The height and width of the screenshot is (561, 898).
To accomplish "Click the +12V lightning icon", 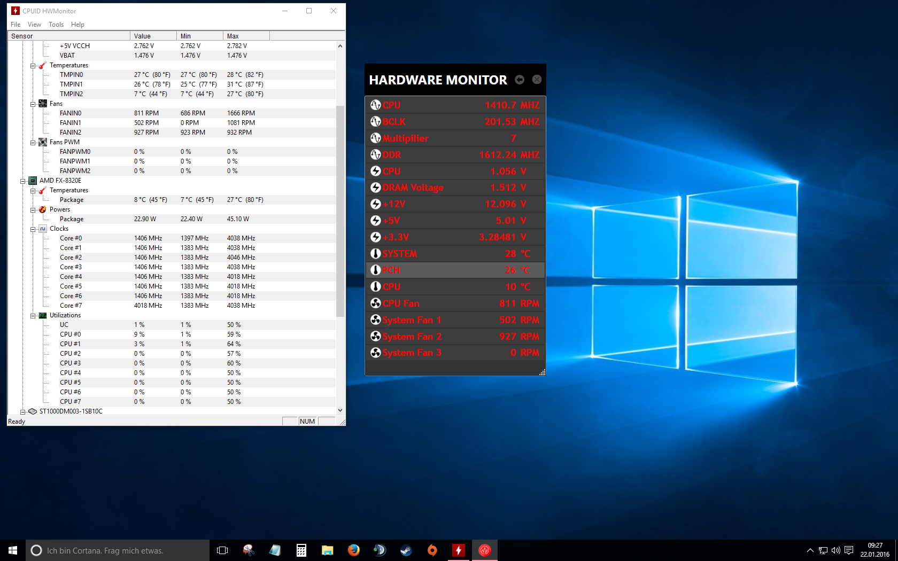I will (x=376, y=204).
